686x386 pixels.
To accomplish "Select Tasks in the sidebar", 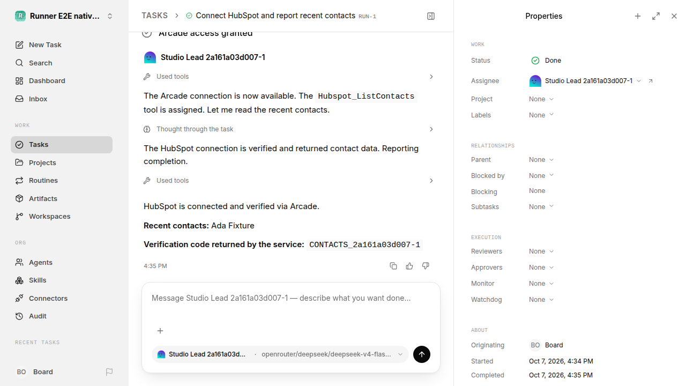I will (62, 145).
